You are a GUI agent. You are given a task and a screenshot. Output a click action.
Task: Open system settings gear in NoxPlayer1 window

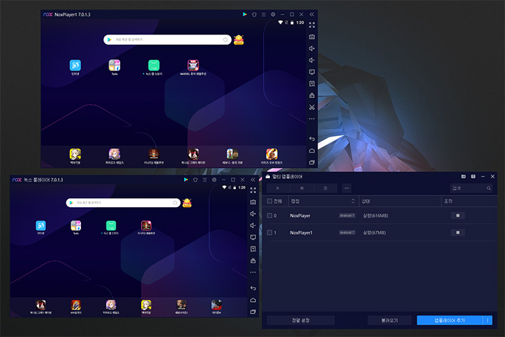pyautogui.click(x=273, y=15)
